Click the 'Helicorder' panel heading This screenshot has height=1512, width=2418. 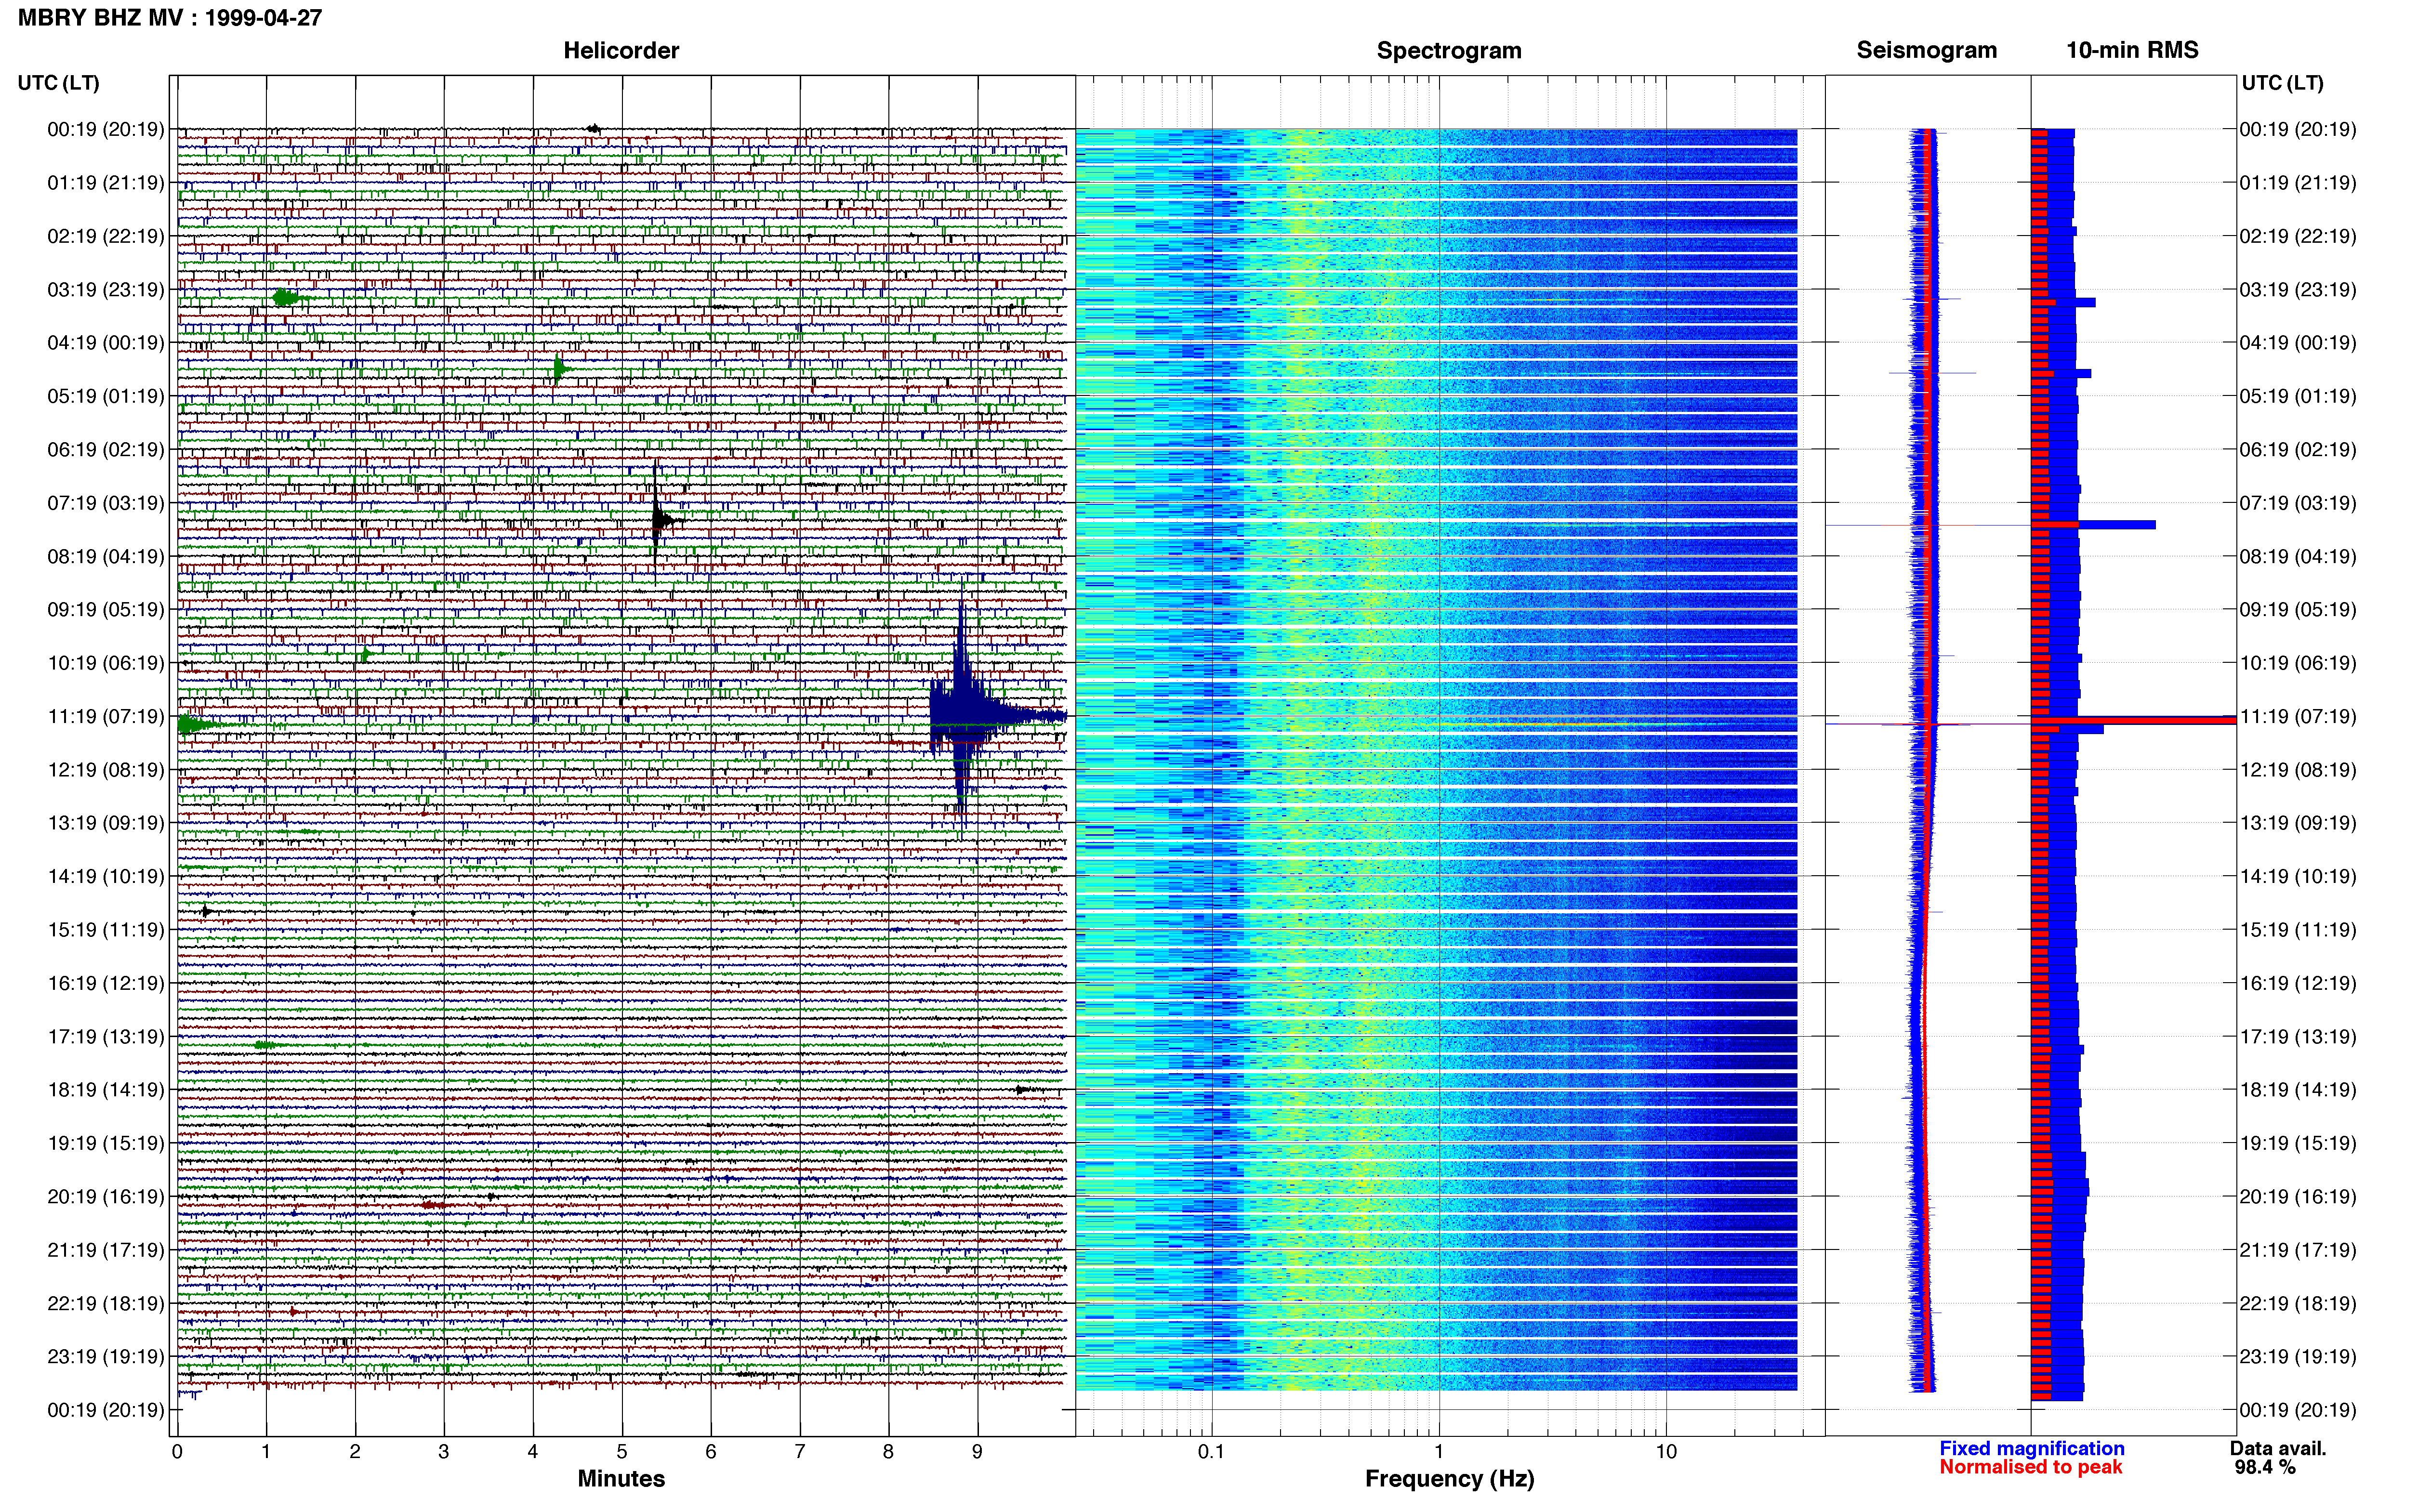[x=621, y=50]
